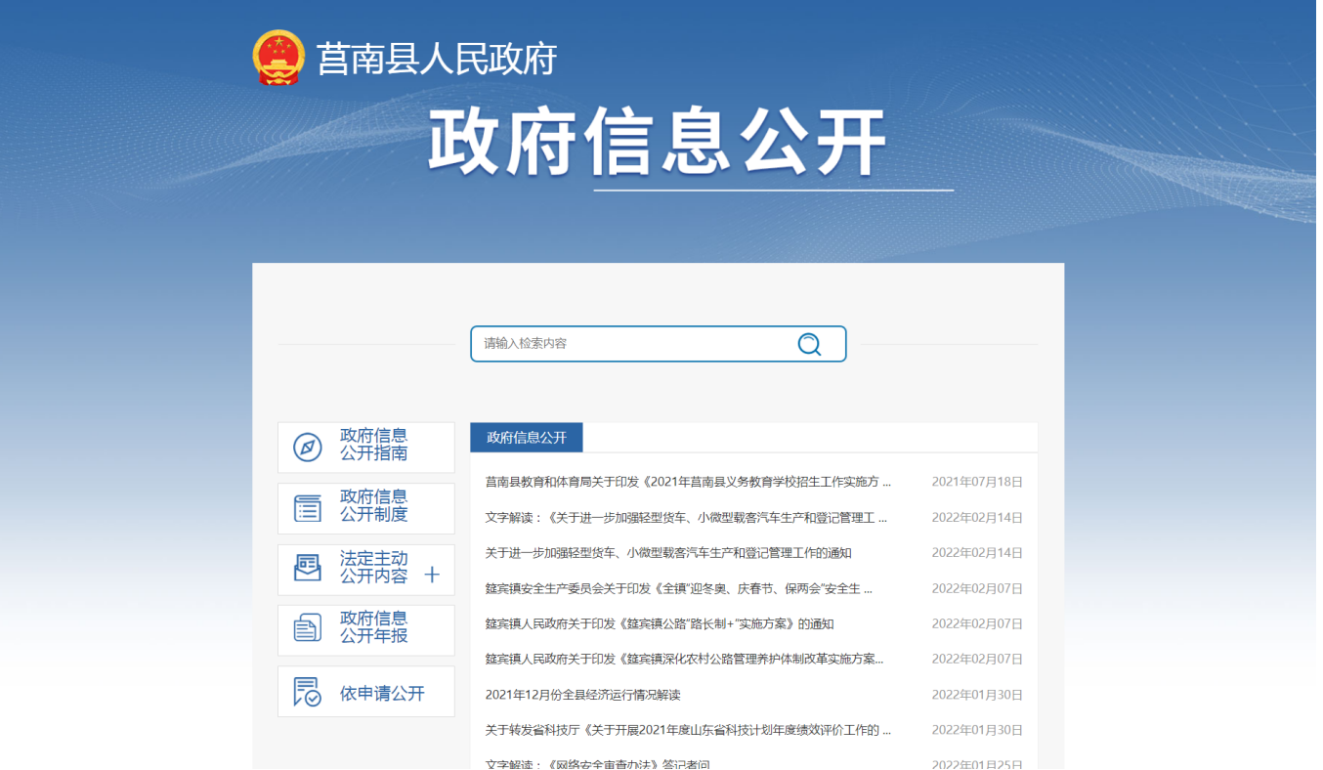Screen dimensions: 1323x770
Task: Open 筵宾镇深化农村公路管理养护 article
Action: [684, 660]
